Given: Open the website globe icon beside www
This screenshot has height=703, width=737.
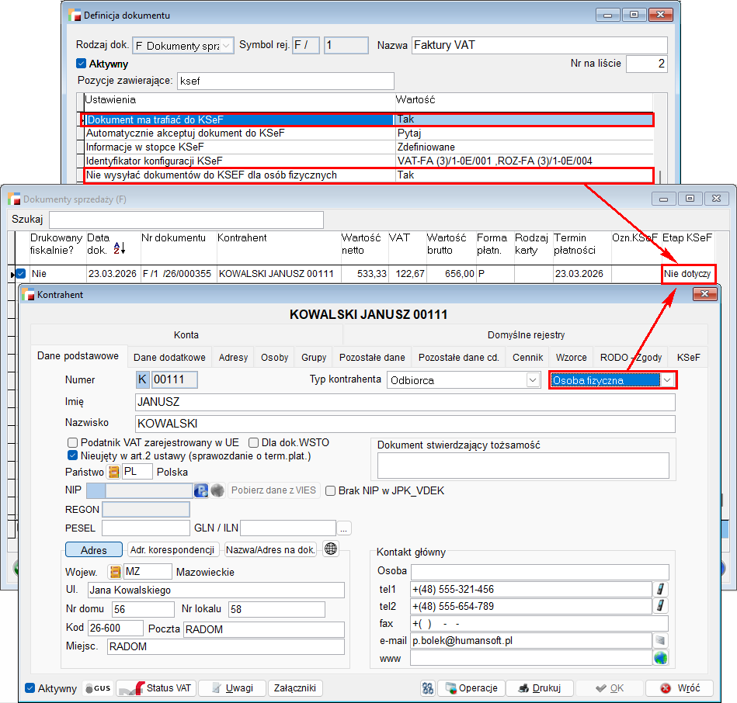Looking at the screenshot, I should [x=661, y=658].
